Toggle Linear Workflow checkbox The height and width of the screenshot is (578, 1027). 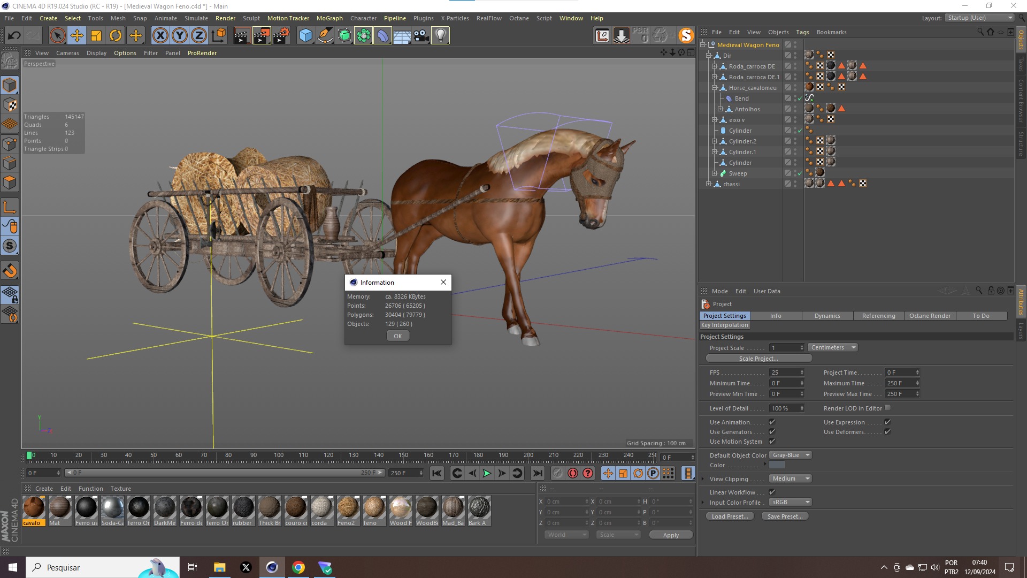pos(772,492)
